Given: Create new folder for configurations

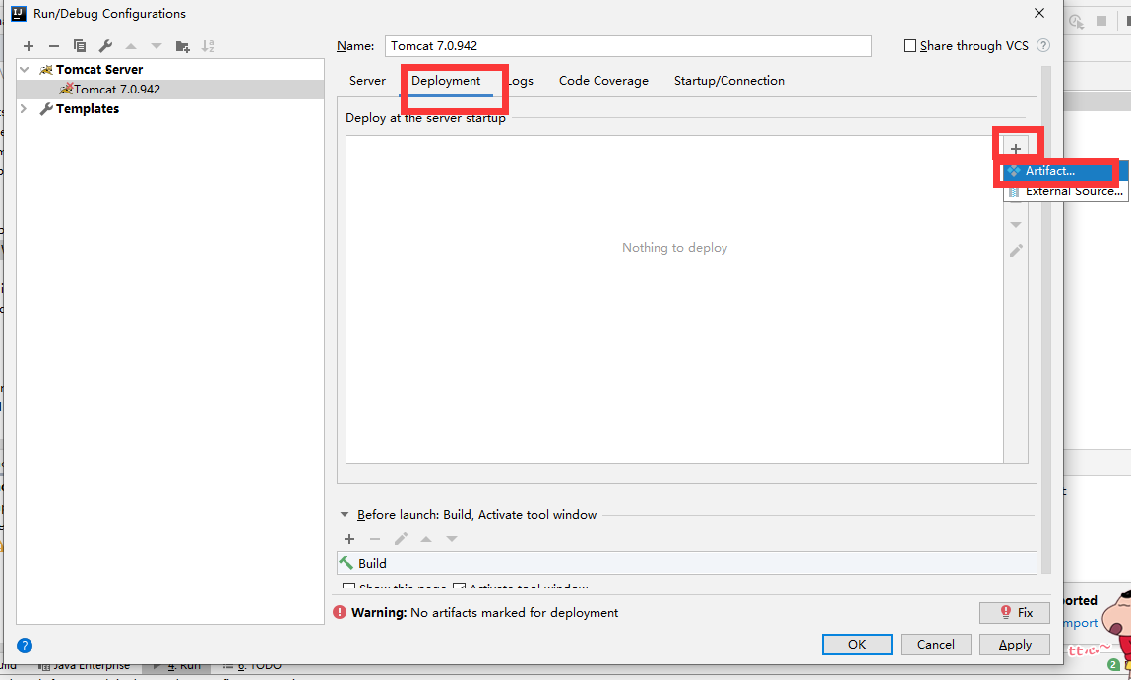Looking at the screenshot, I should click(x=182, y=46).
